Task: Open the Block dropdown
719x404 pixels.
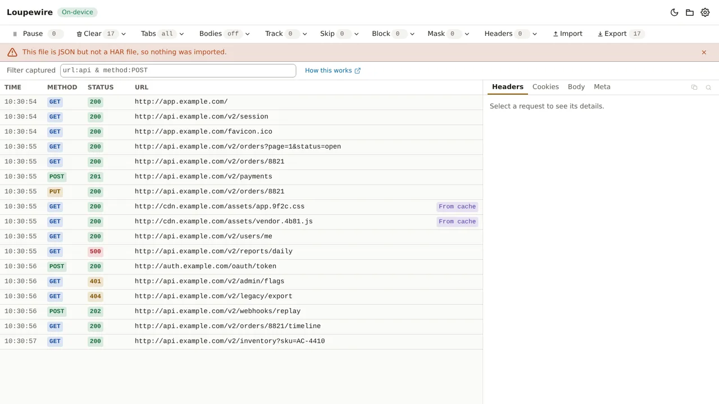Action: point(393,34)
